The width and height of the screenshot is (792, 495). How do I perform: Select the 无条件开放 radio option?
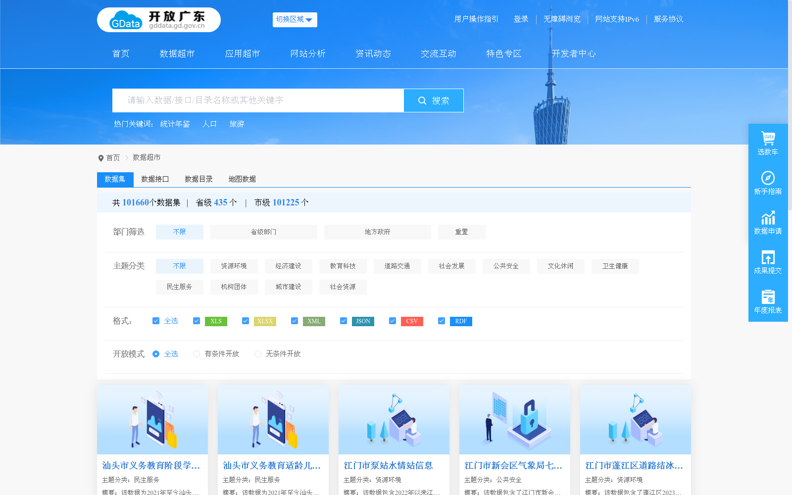[x=257, y=354]
